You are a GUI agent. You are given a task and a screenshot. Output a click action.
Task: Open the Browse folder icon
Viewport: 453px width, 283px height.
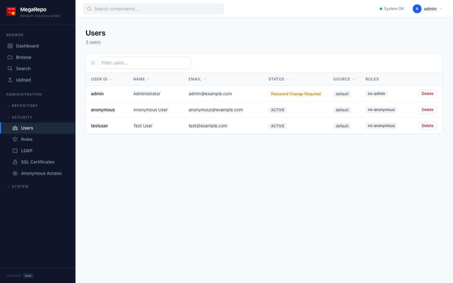(10, 57)
